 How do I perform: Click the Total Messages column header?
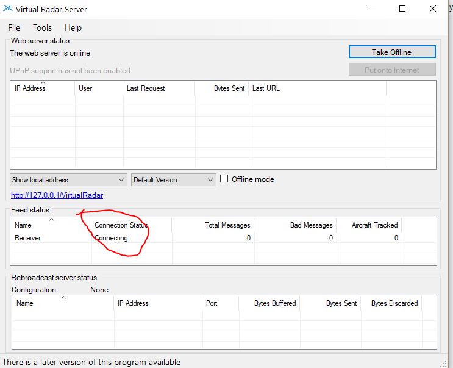click(x=213, y=225)
